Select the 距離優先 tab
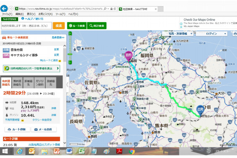Viewport: 237px width, 158px height. click(29, 83)
